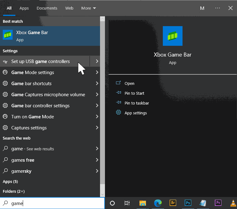Expand the 'games free' web result arrow
Screen dimensions: 237x209
click(97, 160)
